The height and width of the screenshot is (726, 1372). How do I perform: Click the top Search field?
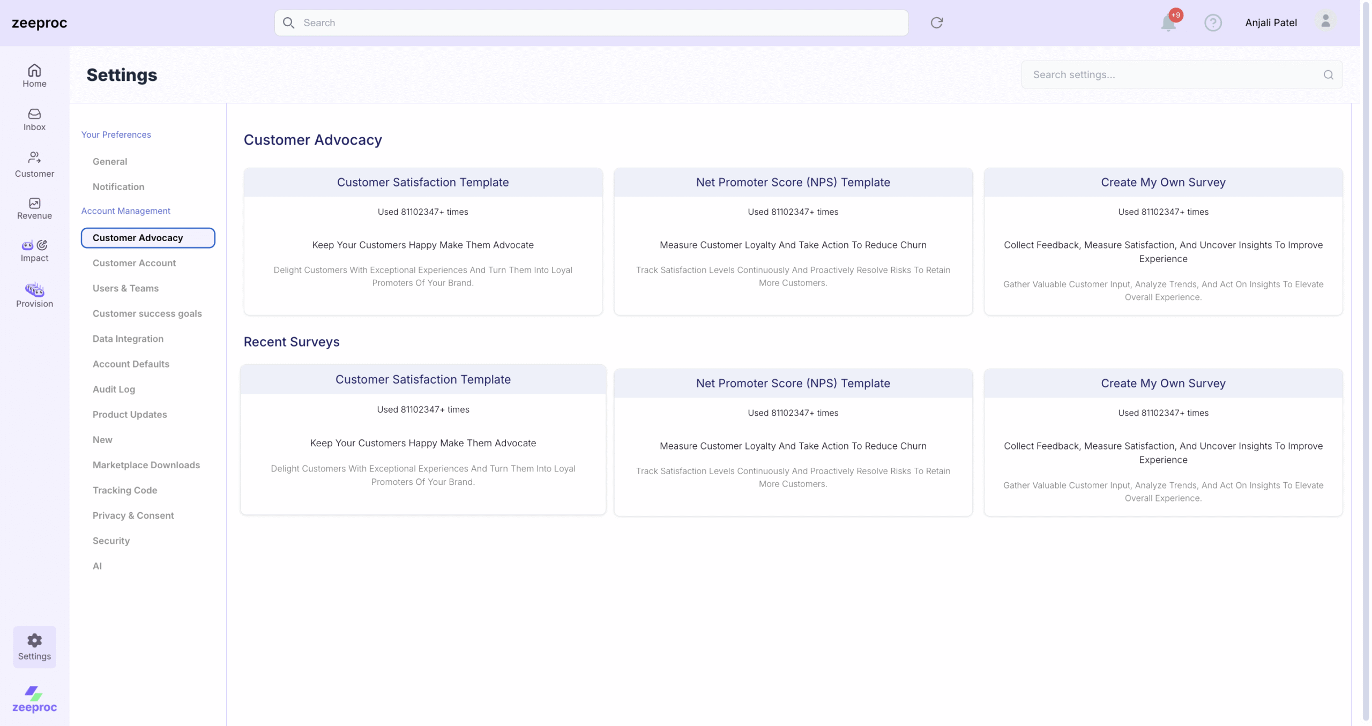590,23
